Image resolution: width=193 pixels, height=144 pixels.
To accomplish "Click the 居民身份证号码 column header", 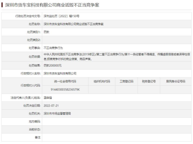I will (x=176, y=82).
